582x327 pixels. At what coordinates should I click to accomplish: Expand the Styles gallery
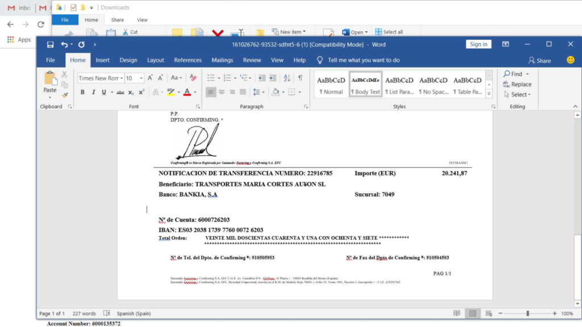tap(489, 94)
